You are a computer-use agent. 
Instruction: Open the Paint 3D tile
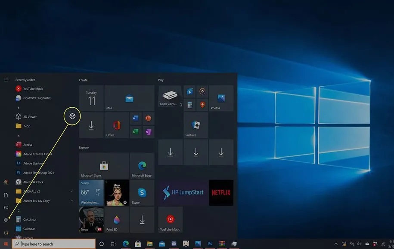pyautogui.click(x=117, y=220)
